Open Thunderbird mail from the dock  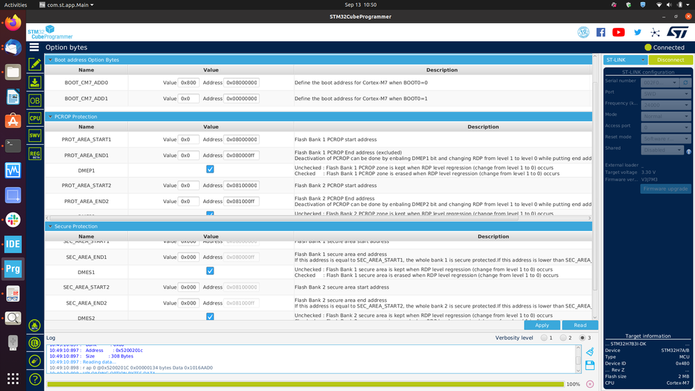(x=13, y=47)
